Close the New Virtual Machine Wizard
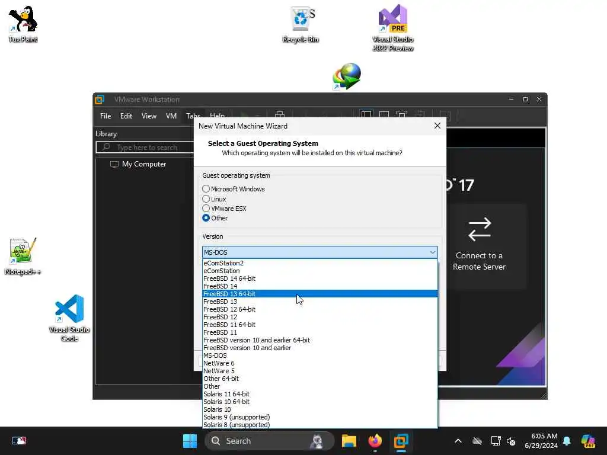The image size is (607, 455). click(x=437, y=126)
